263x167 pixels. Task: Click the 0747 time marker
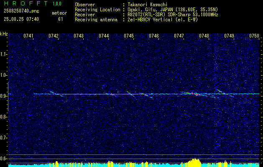coord(179,35)
